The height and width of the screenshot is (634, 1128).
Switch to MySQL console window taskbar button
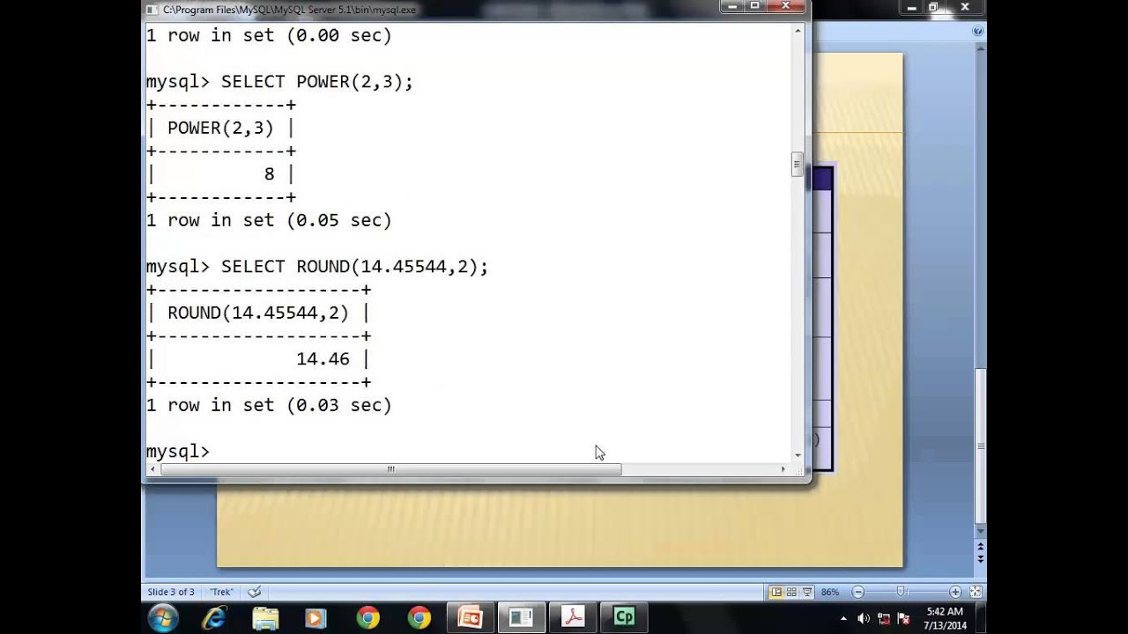[x=521, y=618]
